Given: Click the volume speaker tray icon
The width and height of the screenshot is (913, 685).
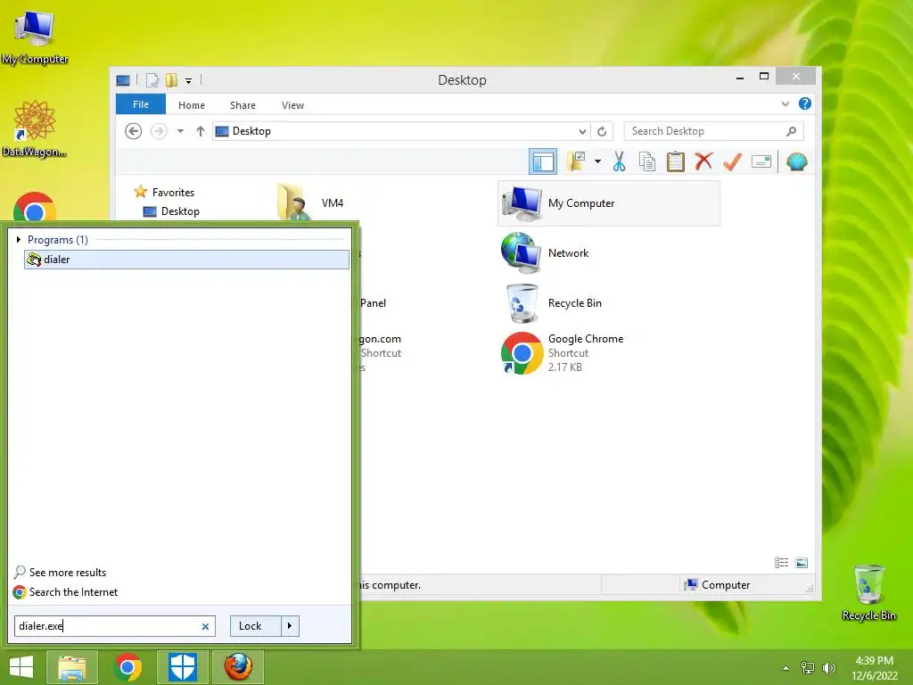Looking at the screenshot, I should (x=828, y=667).
